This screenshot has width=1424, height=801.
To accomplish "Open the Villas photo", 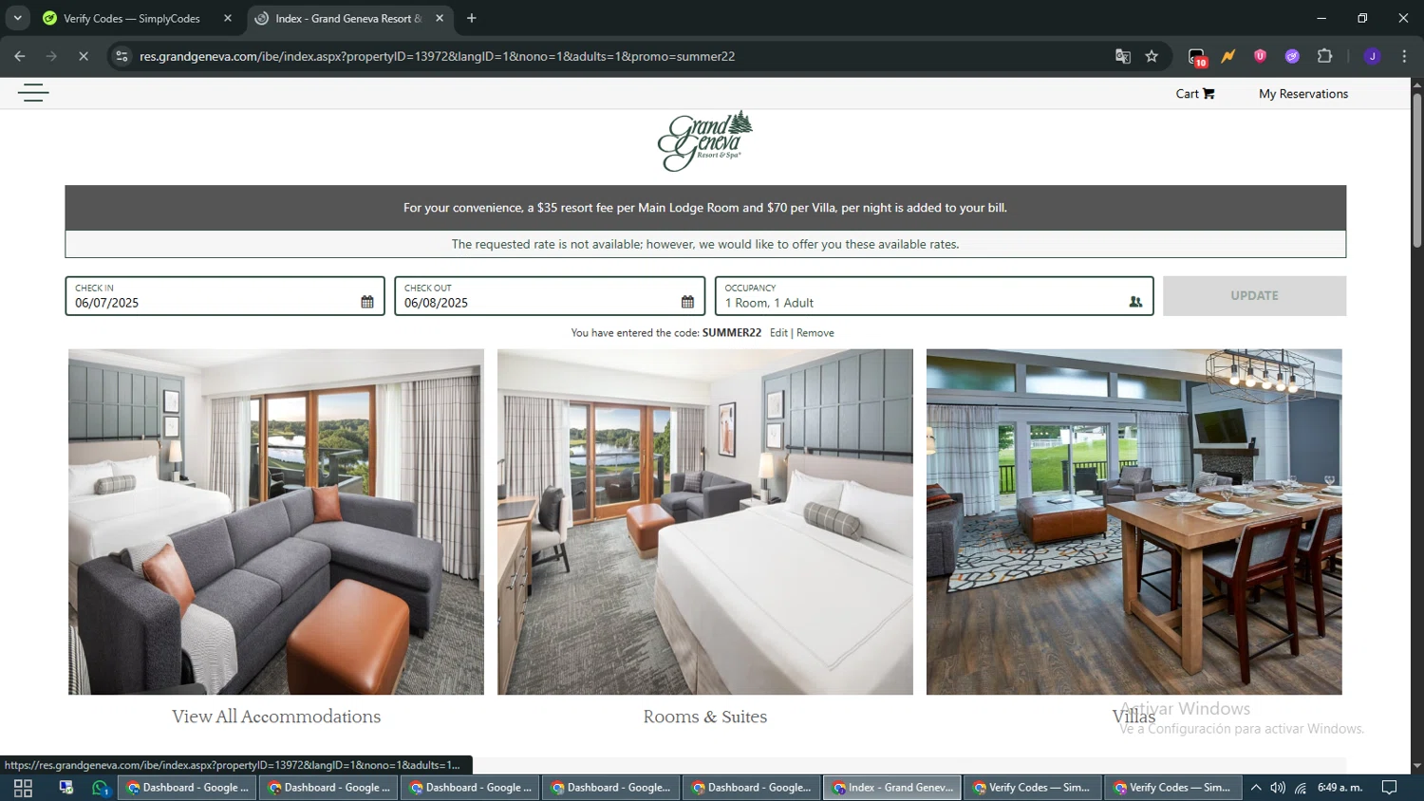I will tap(1134, 522).
